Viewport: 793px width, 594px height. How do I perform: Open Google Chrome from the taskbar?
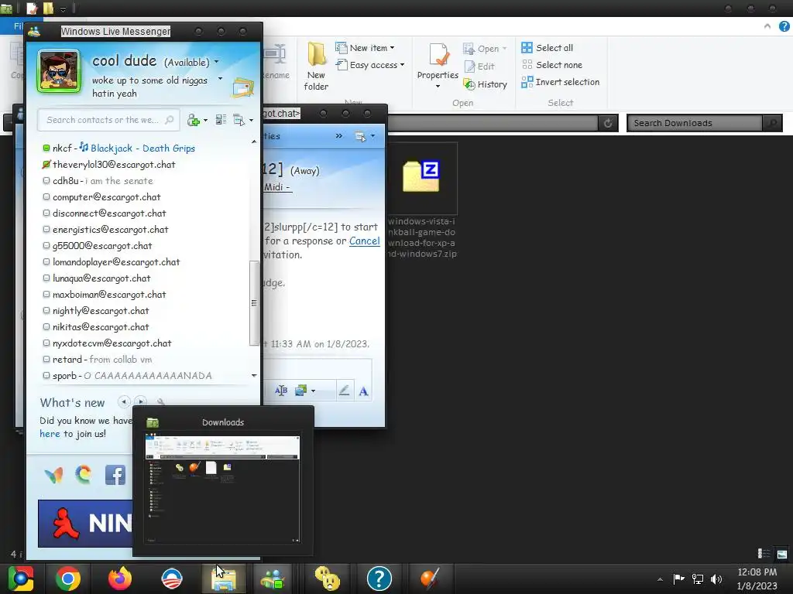click(x=68, y=579)
